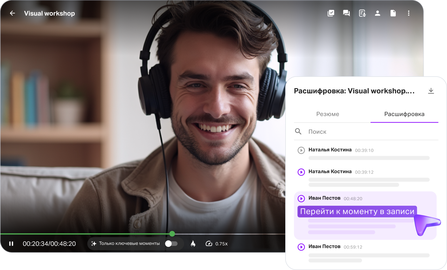Switch to the Резюме tab
This screenshot has width=447, height=270.
click(x=328, y=114)
